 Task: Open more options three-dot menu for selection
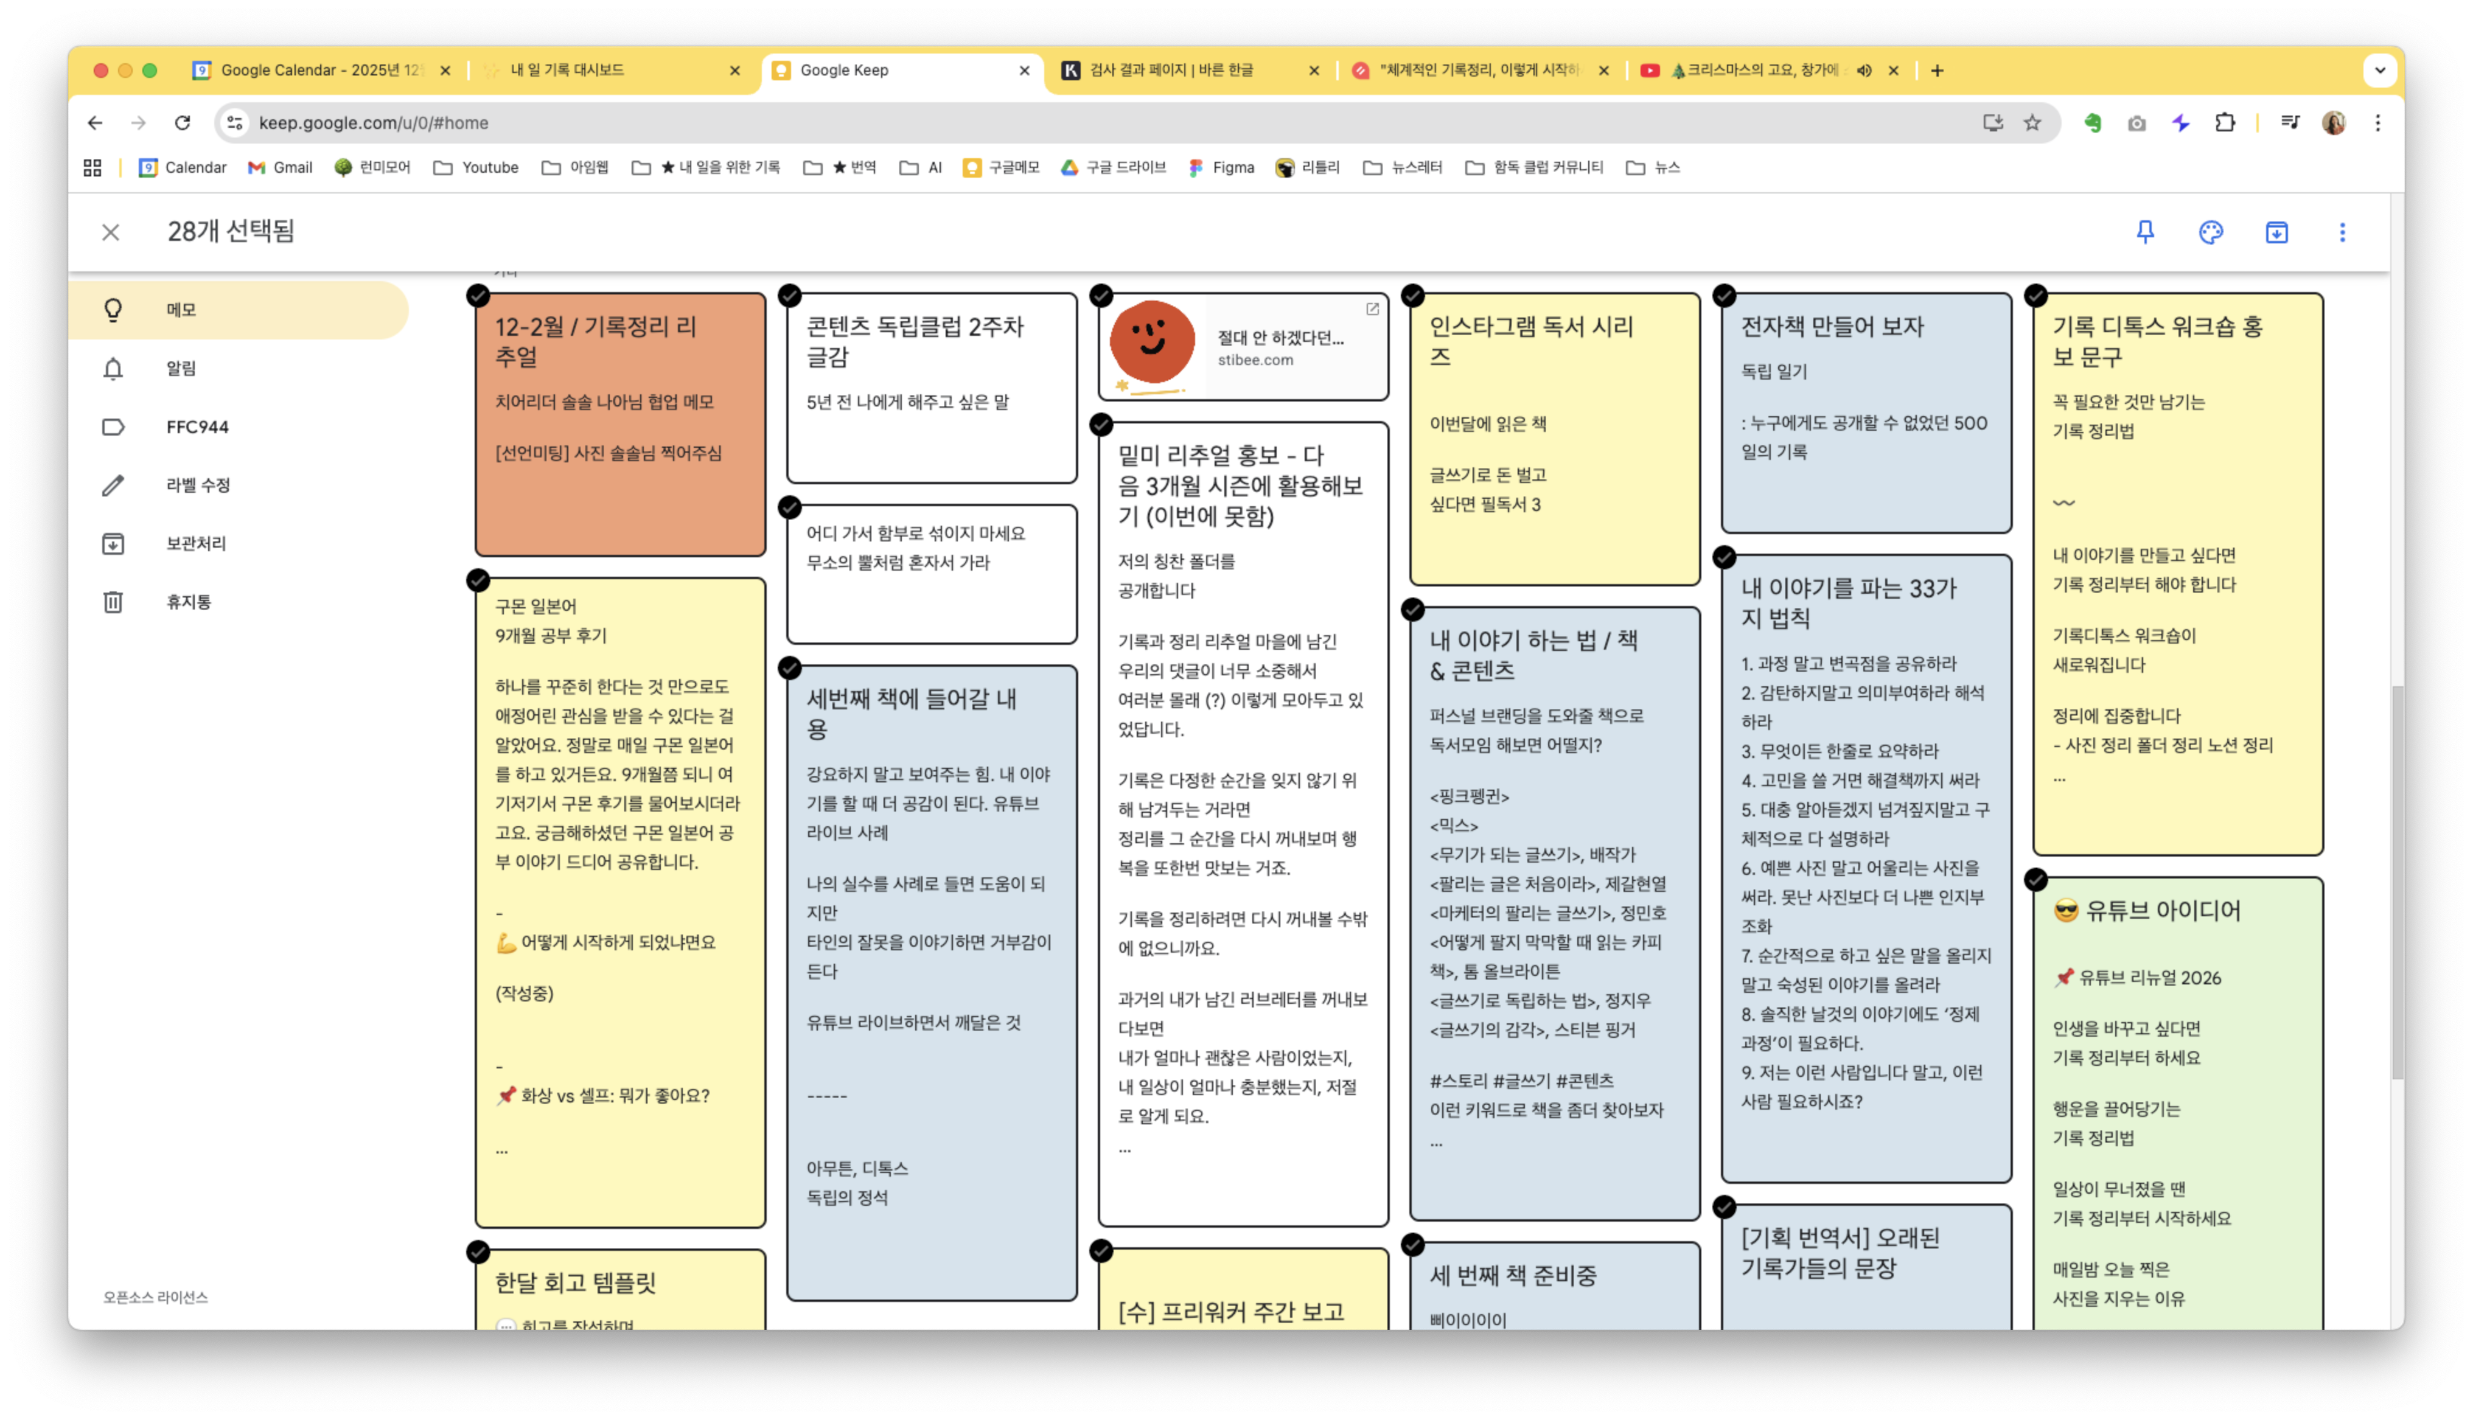[x=2342, y=232]
